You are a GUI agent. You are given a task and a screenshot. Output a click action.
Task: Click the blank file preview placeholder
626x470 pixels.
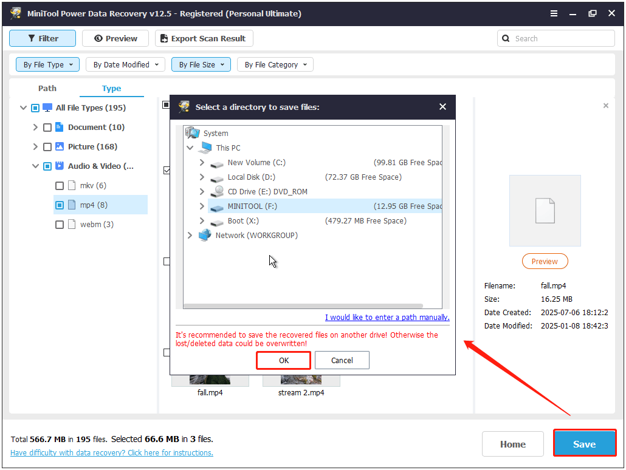(545, 211)
